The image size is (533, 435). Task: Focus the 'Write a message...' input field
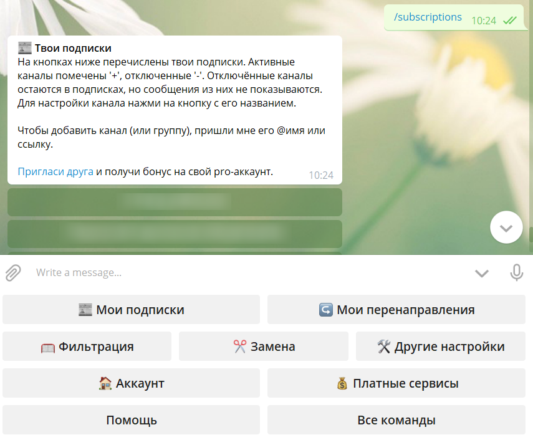(x=249, y=272)
